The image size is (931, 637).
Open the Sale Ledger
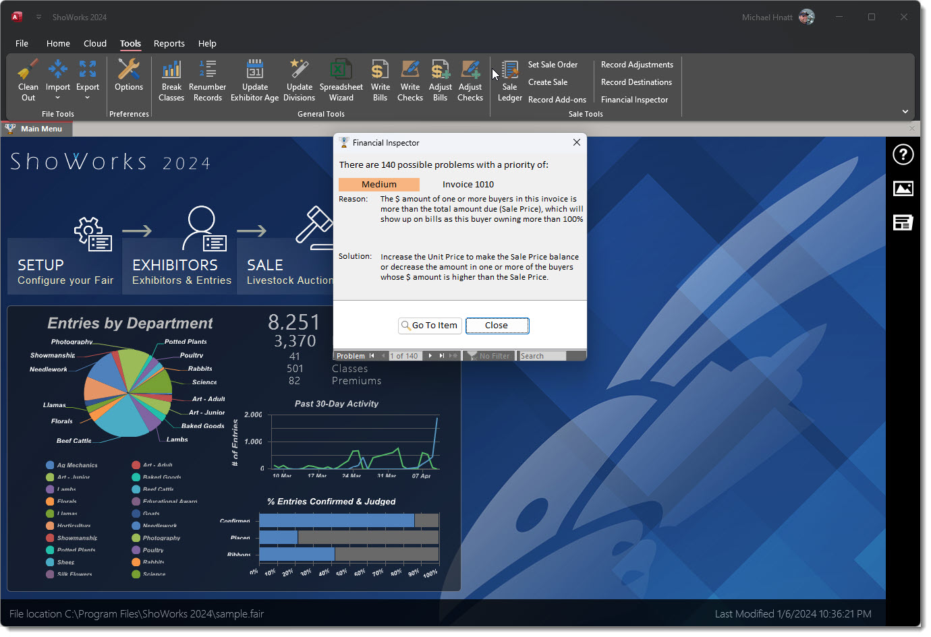[x=509, y=80]
